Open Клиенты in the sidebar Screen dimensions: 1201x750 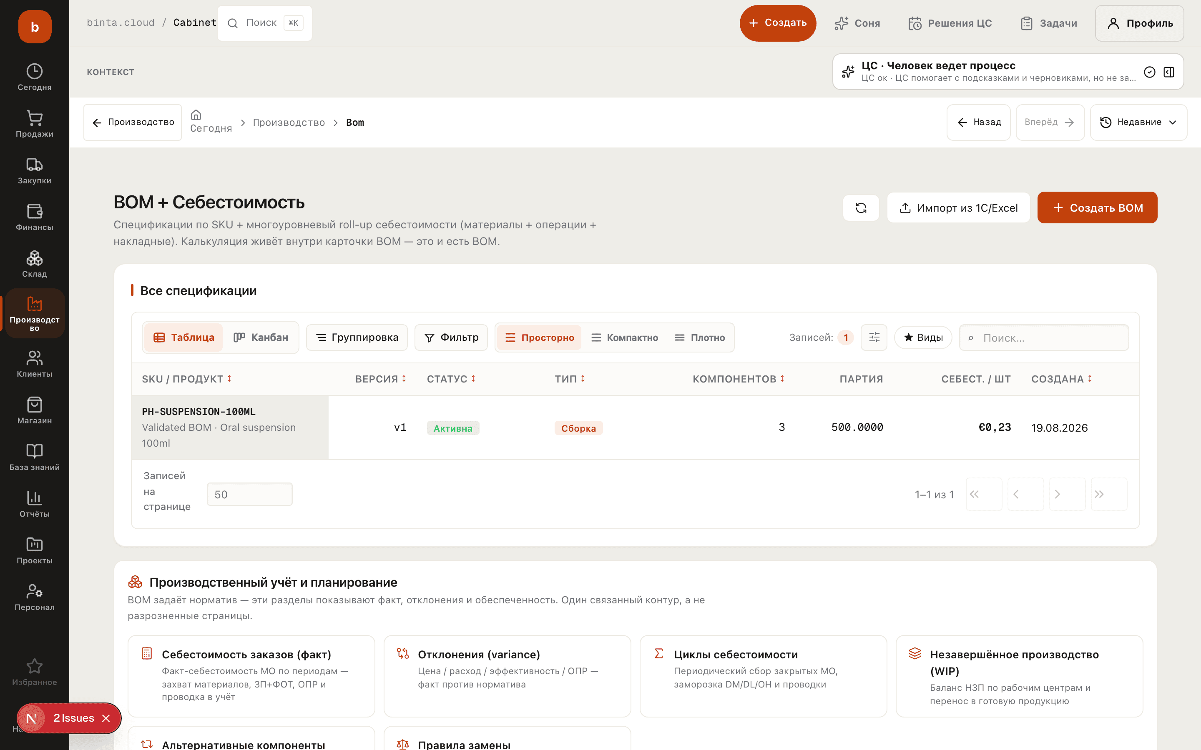point(34,364)
